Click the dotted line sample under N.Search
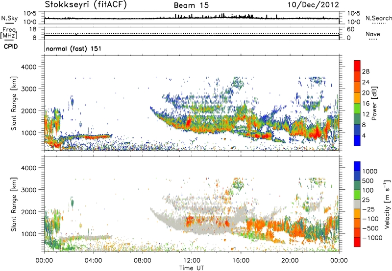The width and height of the screenshot is (392, 271). coord(379,23)
